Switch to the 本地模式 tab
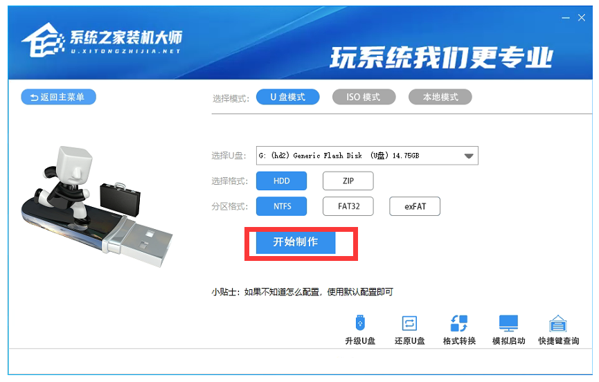This screenshot has height=382, width=599. click(x=440, y=97)
